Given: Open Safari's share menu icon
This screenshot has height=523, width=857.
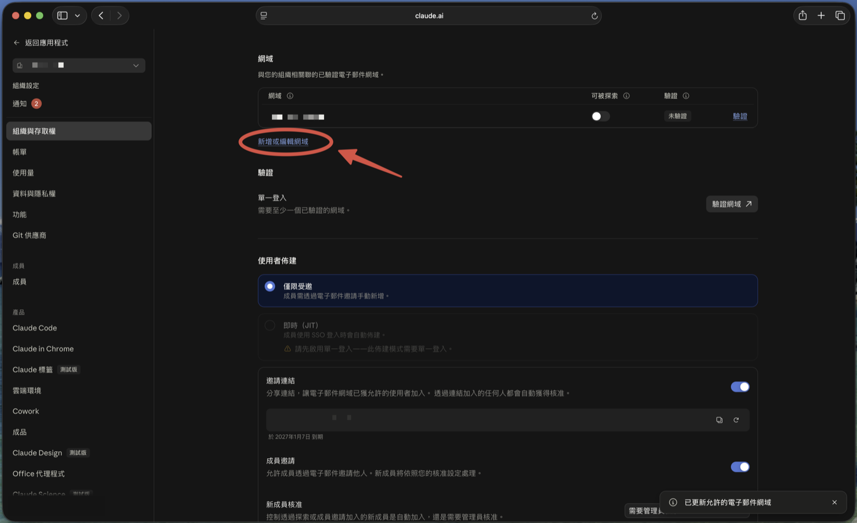Looking at the screenshot, I should [803, 15].
